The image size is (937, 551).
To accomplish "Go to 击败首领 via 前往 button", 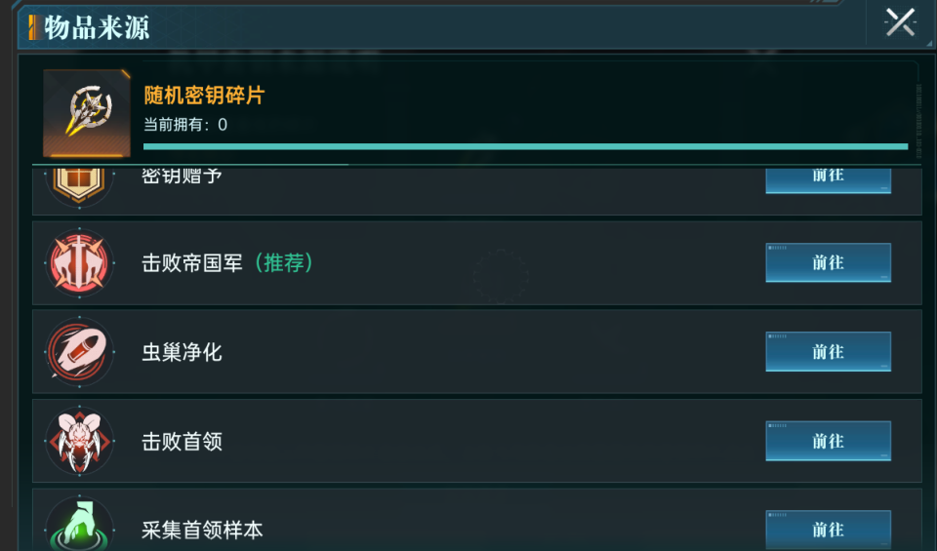I will click(x=828, y=441).
